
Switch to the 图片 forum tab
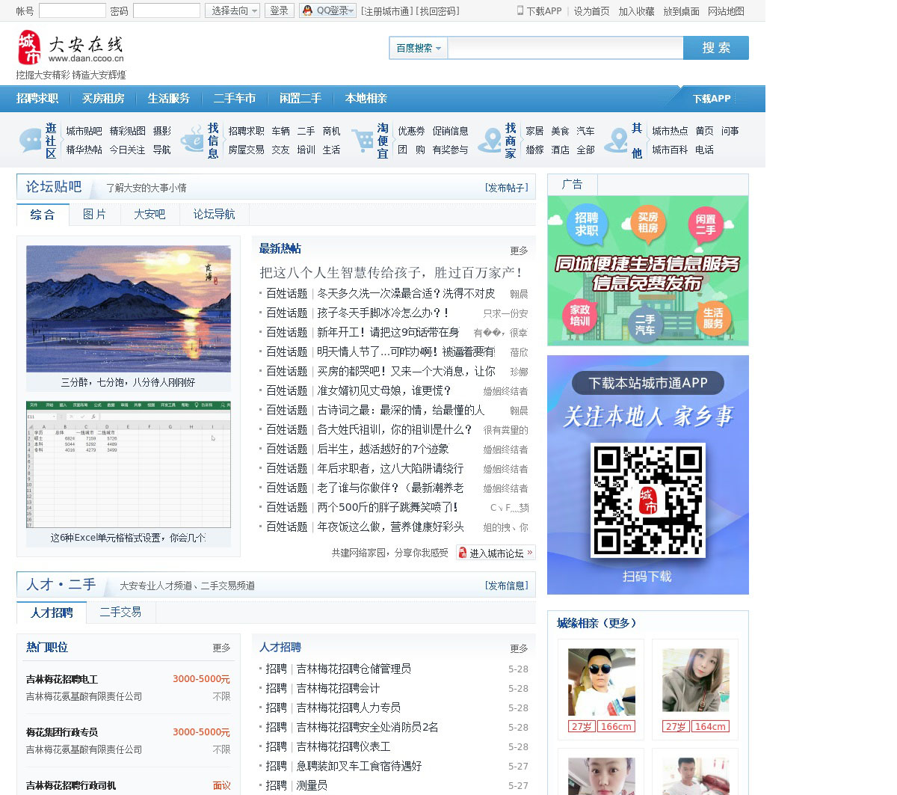tap(94, 215)
